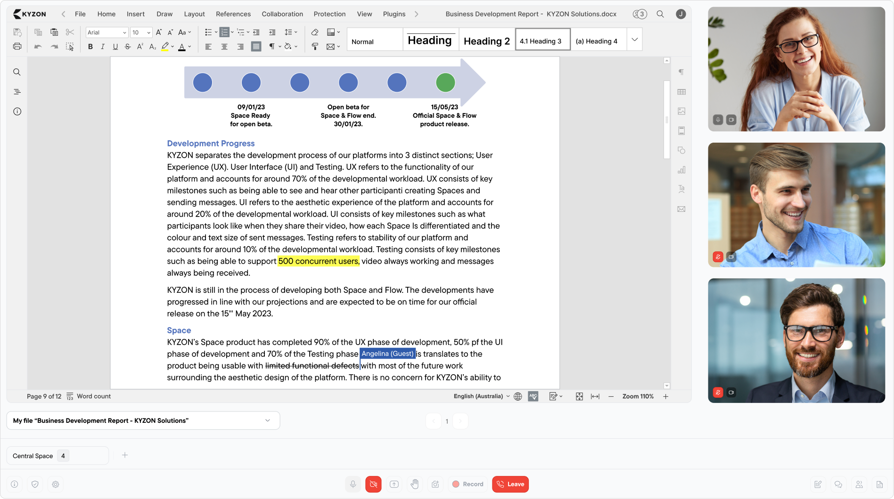The image size is (894, 499).
Task: Open the participants list icon
Action: click(x=859, y=484)
